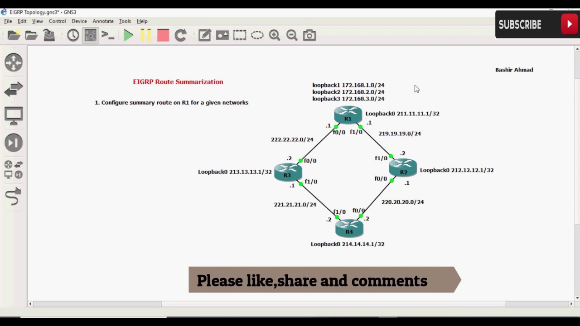
Task: Open the snapshots manager clock icon
Action: [73, 35]
